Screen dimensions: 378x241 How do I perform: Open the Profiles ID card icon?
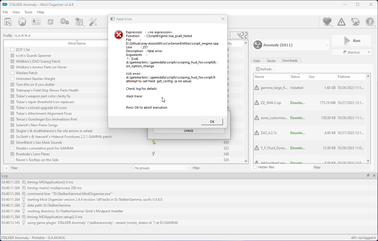click(36, 22)
